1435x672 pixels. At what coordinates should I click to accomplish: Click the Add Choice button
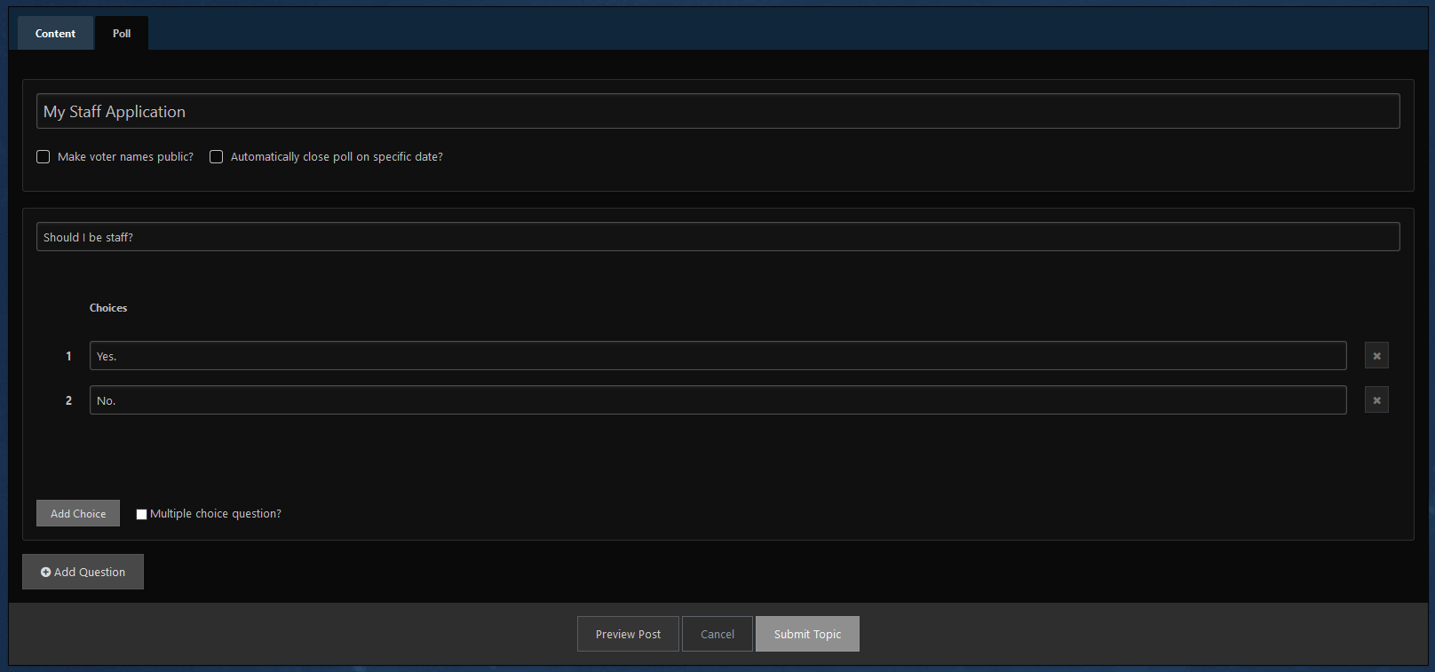pyautogui.click(x=78, y=513)
